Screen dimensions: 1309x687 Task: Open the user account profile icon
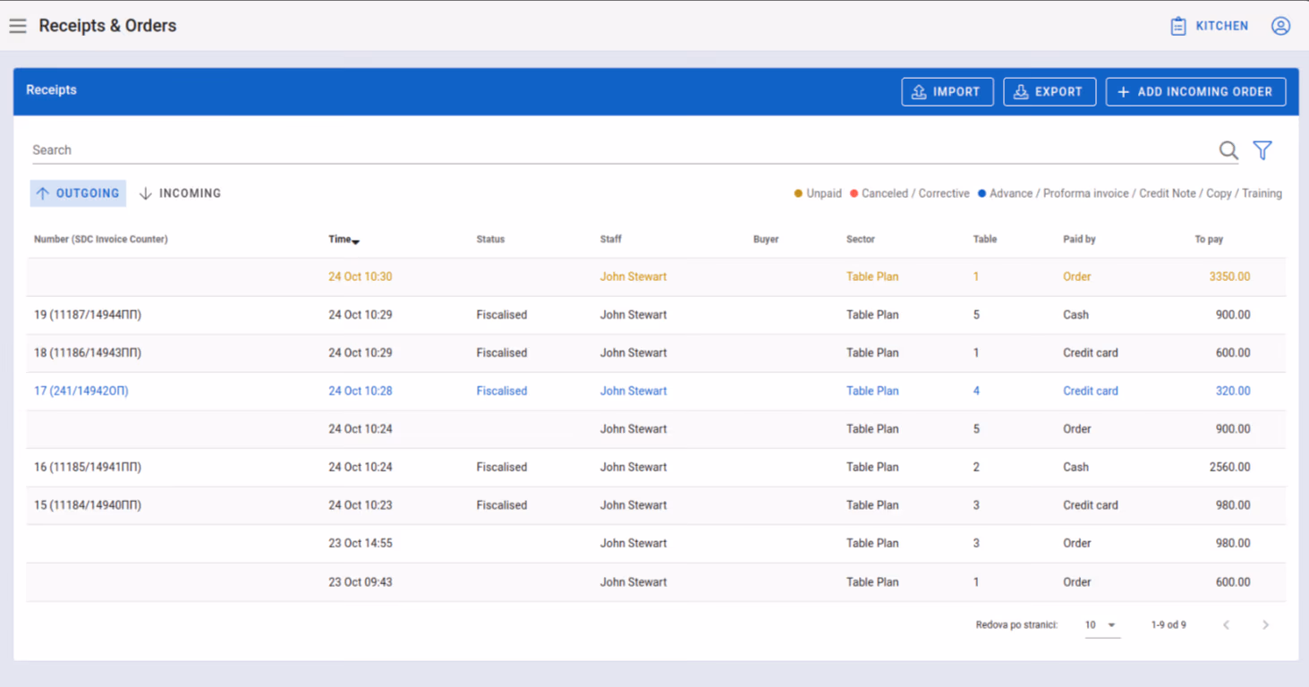tap(1280, 26)
